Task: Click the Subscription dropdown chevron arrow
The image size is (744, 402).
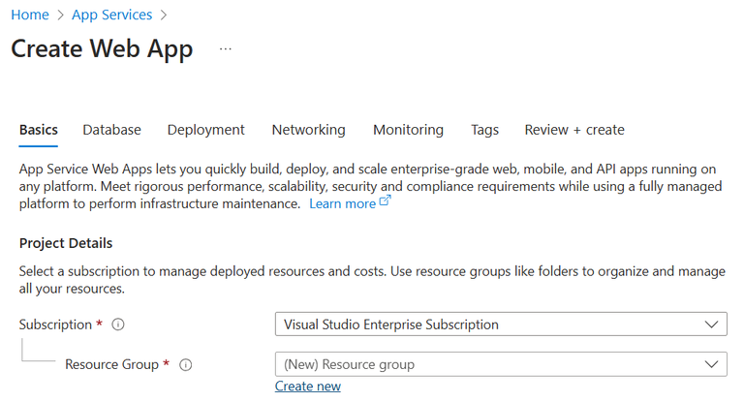Action: (x=711, y=325)
